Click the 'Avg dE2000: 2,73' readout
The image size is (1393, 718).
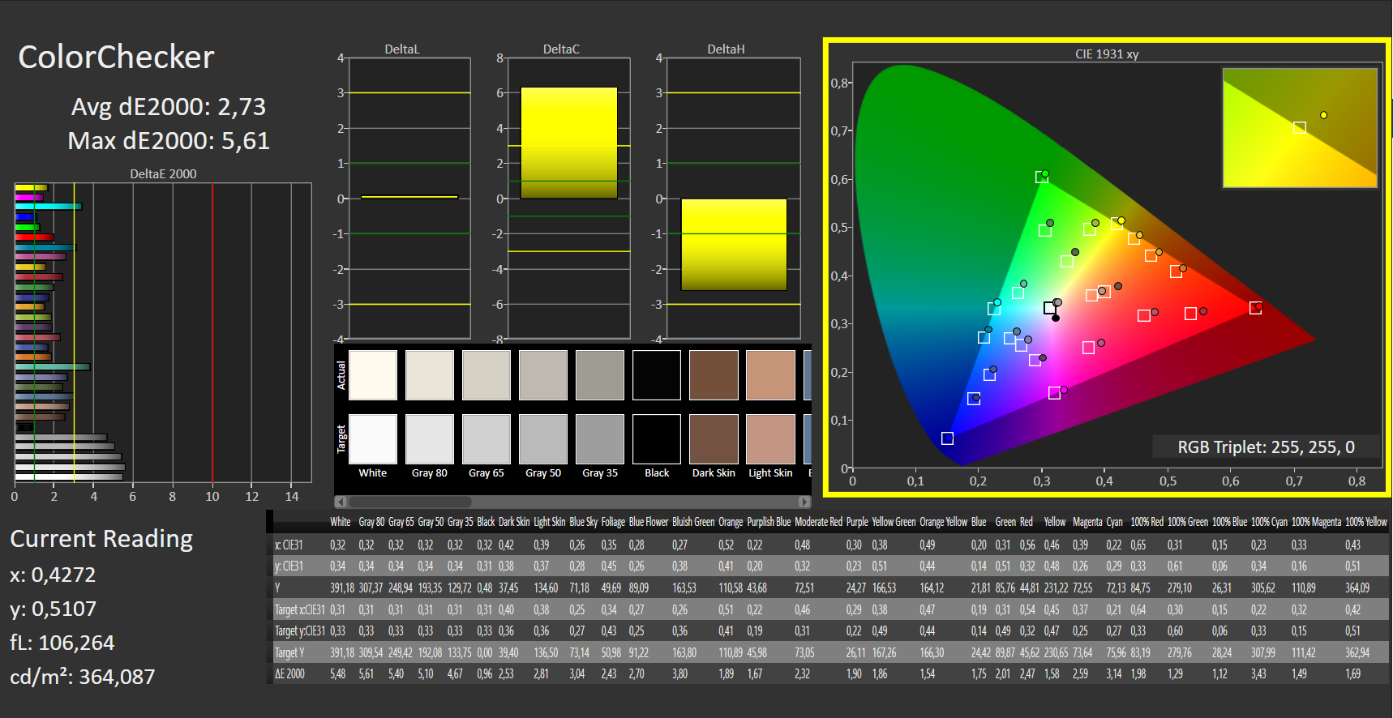(x=169, y=107)
